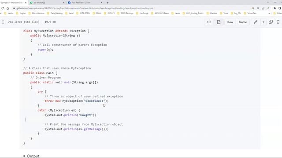This screenshot has width=282, height=158.
Task: Copy raw file contents icon
Action: (x=271, y=22)
